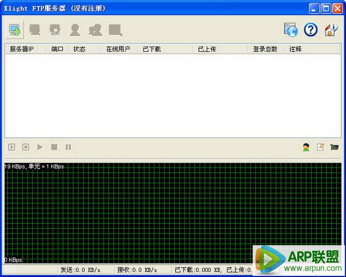The height and width of the screenshot is (277, 346).
Task: Open the log notepad icon
Action: (320, 147)
